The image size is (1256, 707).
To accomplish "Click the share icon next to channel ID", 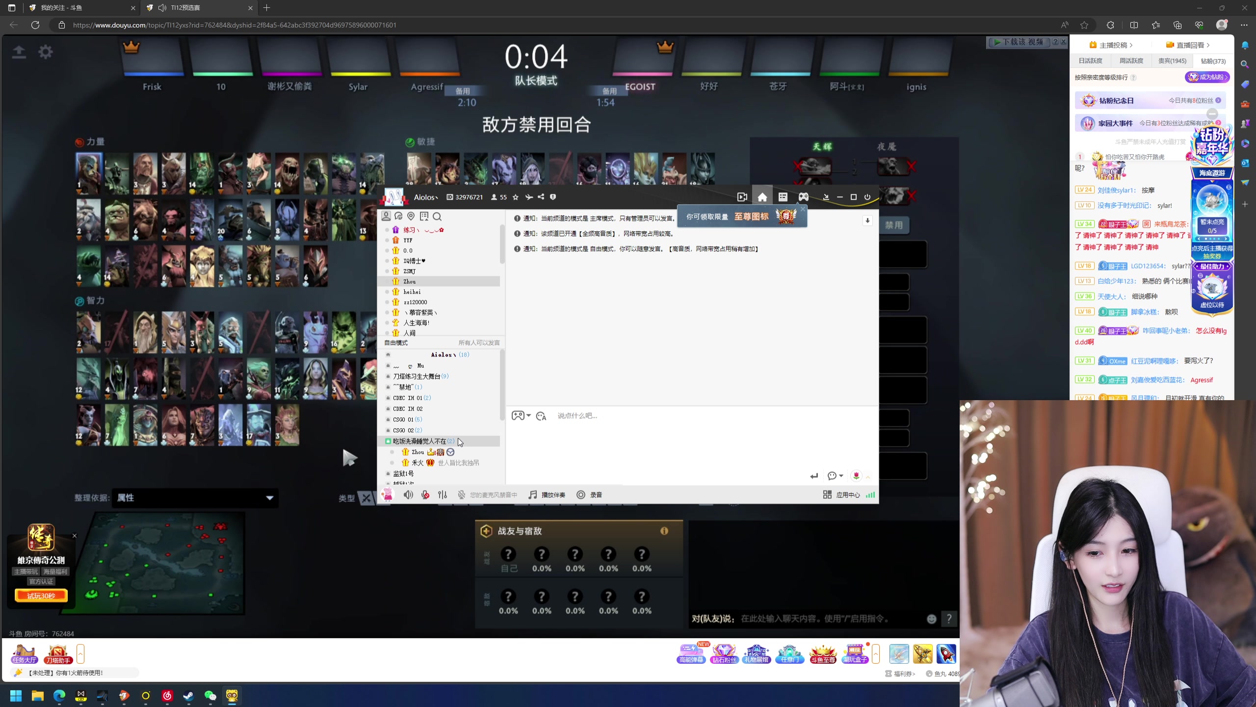I will pyautogui.click(x=540, y=197).
